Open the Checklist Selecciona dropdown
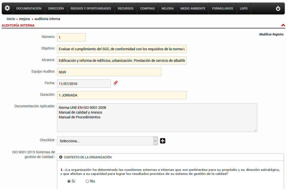 tap(107, 141)
